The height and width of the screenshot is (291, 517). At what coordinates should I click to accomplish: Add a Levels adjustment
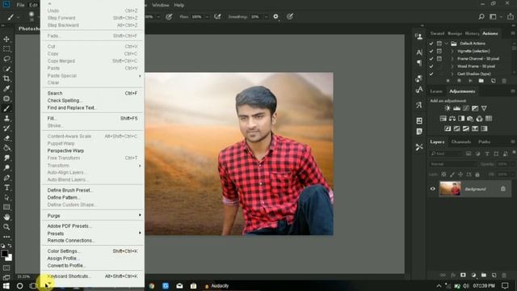456,108
